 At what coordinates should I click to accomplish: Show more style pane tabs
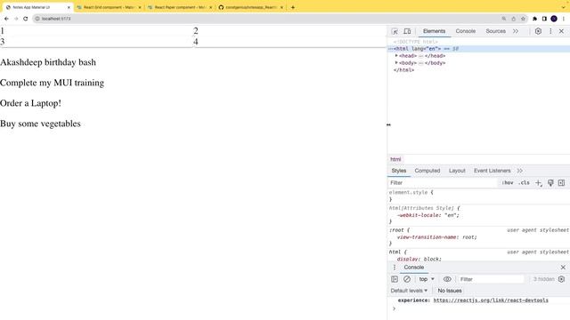pos(520,171)
